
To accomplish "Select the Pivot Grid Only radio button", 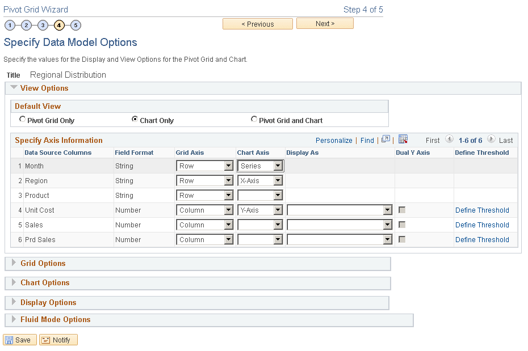I will pos(22,119).
